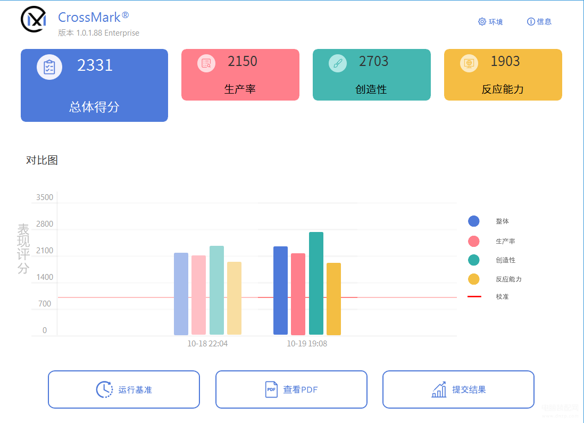Click the dark teal creativity bar for 10-19
This screenshot has width=584, height=423.
(316, 283)
